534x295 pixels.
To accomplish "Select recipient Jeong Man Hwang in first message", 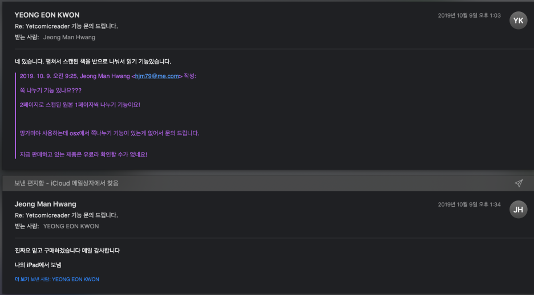I will 69,37.
